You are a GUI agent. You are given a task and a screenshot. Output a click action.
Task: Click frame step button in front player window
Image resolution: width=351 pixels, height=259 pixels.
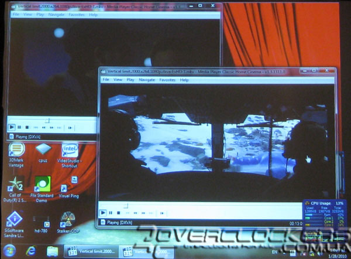(162, 213)
